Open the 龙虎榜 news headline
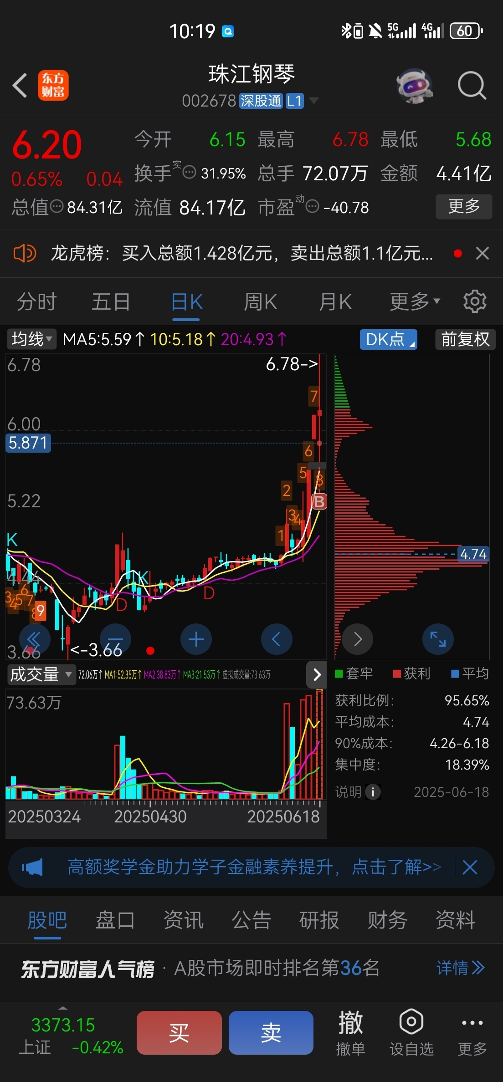 tap(241, 253)
